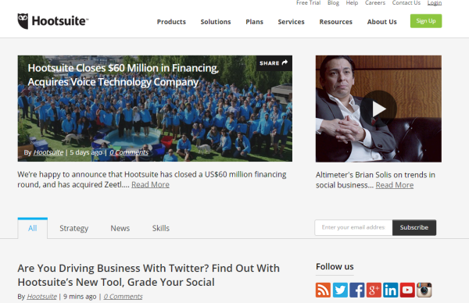469x303 pixels.
Task: Open the Help link
Action: pyautogui.click(x=352, y=3)
